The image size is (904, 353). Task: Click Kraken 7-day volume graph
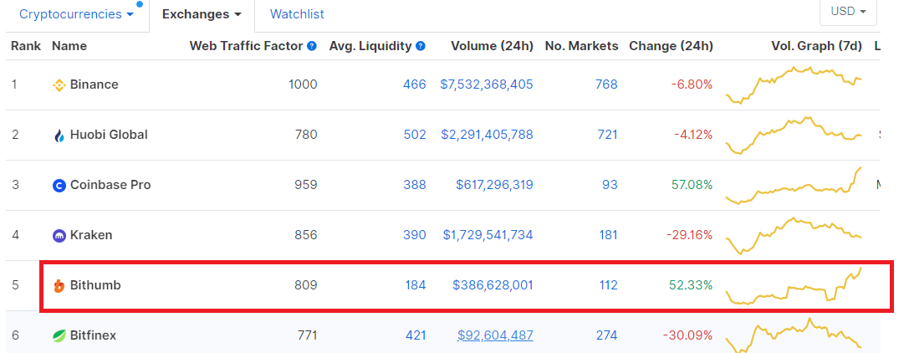[x=794, y=236]
